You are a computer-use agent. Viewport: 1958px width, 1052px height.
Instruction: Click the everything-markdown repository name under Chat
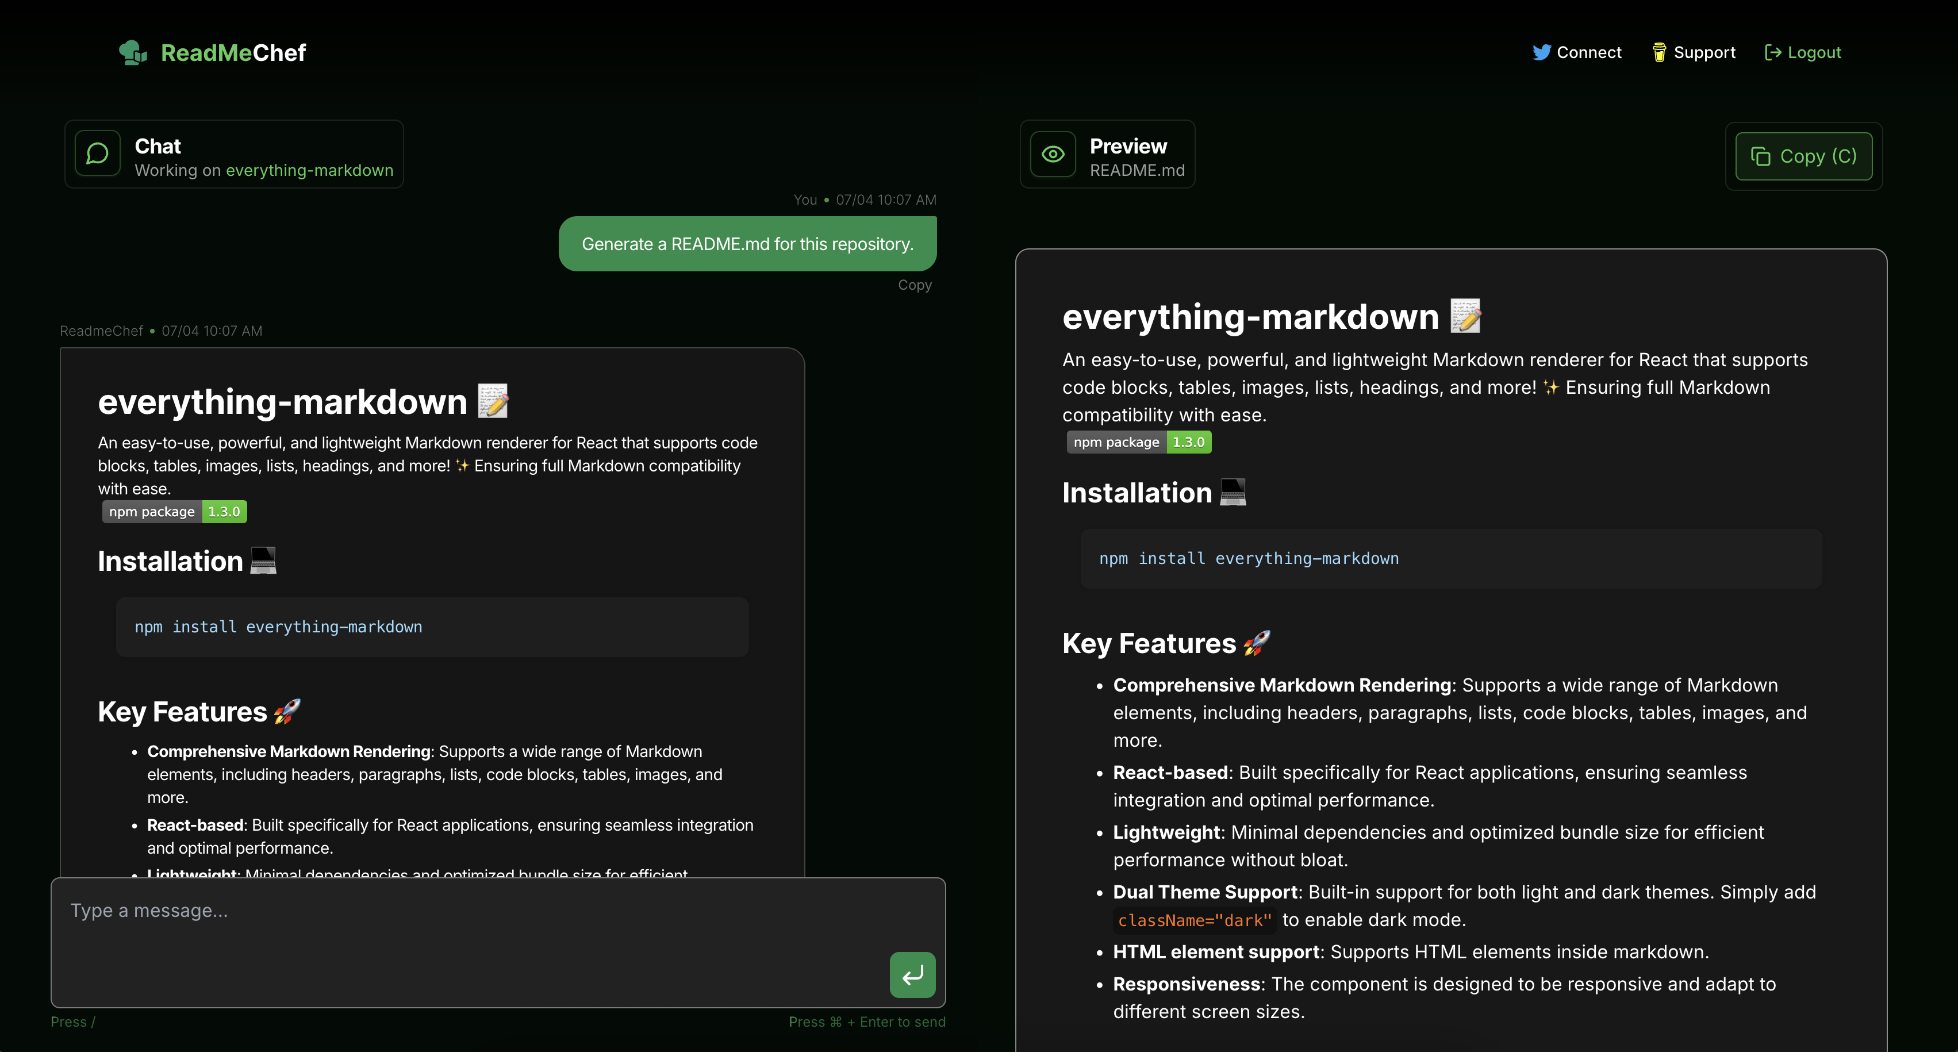pyautogui.click(x=309, y=170)
